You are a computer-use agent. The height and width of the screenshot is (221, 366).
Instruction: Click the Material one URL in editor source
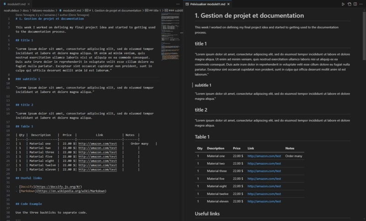click(97, 144)
